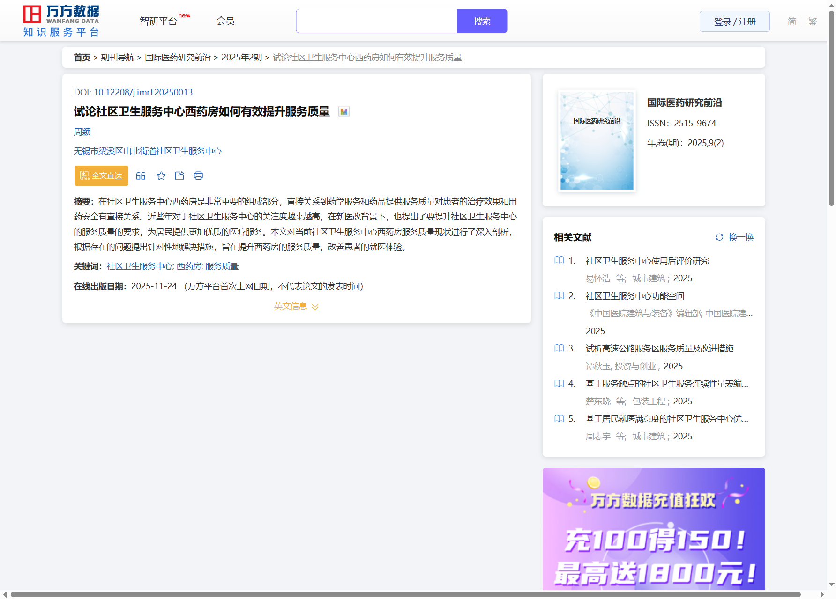Click book icon of first related article
Viewport: 836px width, 599px height.
(559, 261)
